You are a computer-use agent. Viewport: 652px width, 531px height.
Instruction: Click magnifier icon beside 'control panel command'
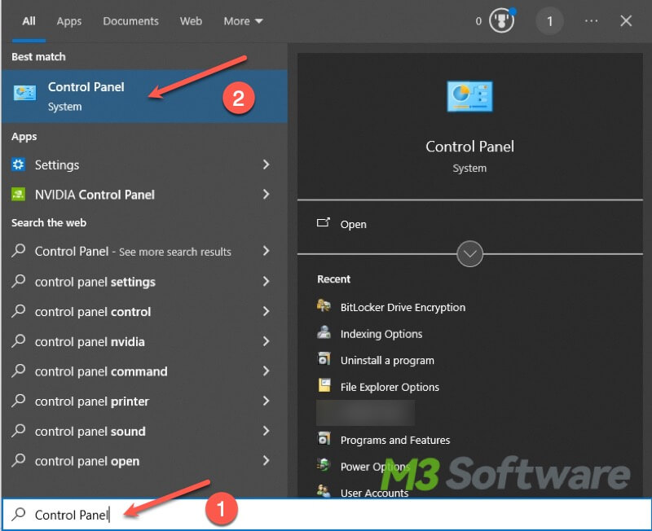(x=18, y=371)
